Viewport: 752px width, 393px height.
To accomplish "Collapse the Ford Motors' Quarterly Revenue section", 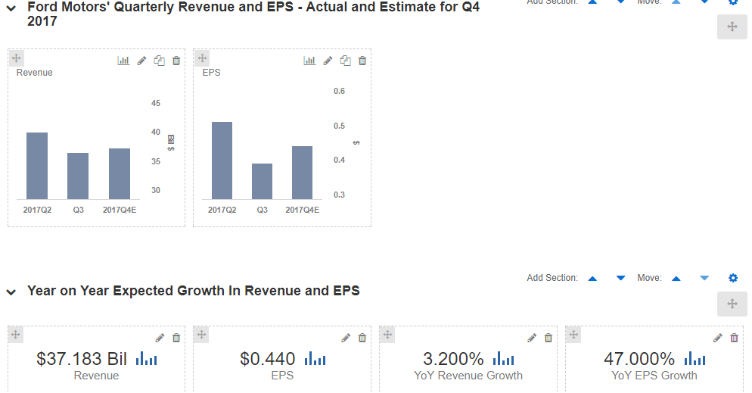I will pyautogui.click(x=11, y=8).
